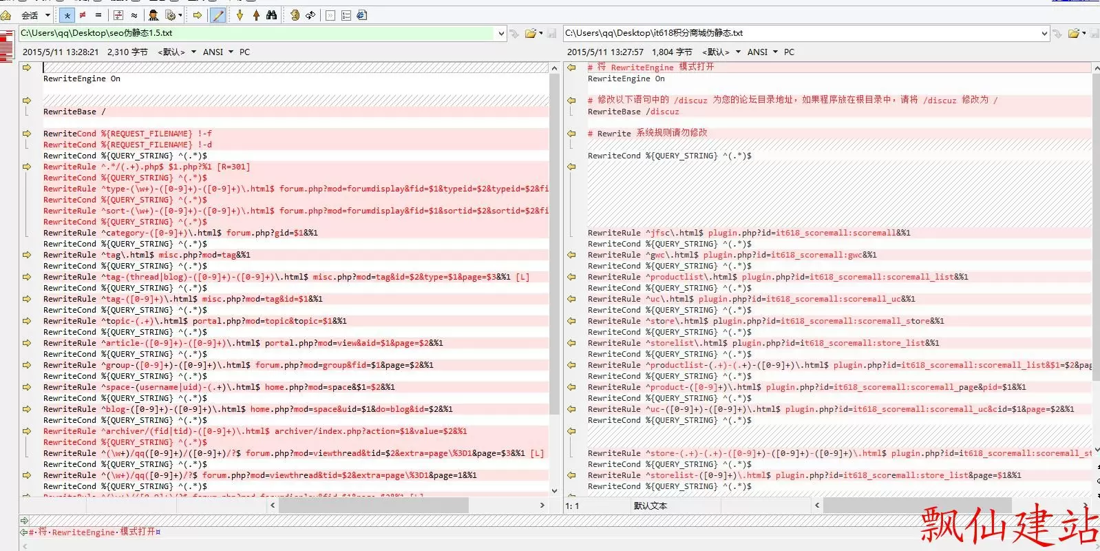Click the left pane horizontal scrollbar thumb
The height and width of the screenshot is (551, 1100).
click(x=373, y=506)
